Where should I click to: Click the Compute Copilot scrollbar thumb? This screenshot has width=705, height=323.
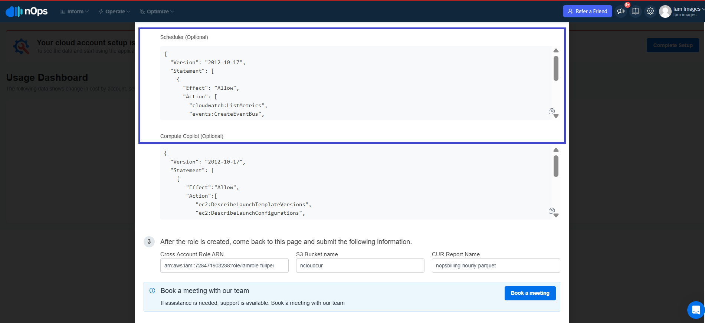(x=556, y=166)
